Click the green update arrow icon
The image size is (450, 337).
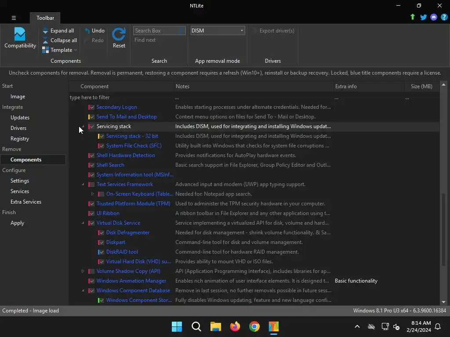(x=412, y=17)
